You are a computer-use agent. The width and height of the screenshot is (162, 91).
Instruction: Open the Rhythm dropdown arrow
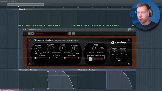coord(79,58)
